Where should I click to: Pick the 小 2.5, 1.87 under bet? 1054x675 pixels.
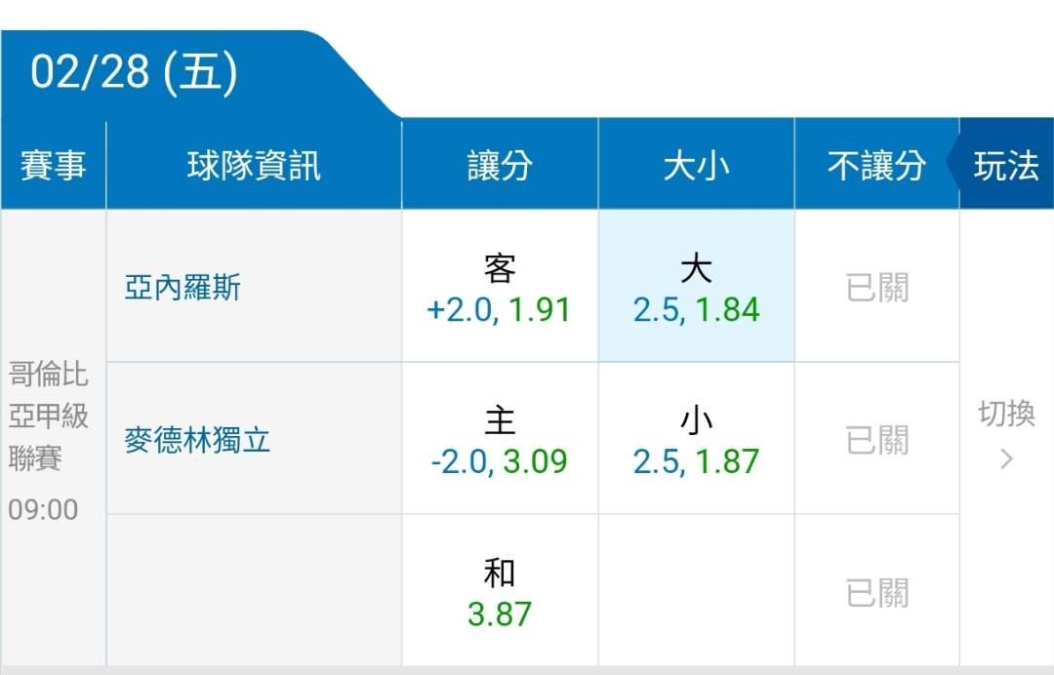(696, 439)
